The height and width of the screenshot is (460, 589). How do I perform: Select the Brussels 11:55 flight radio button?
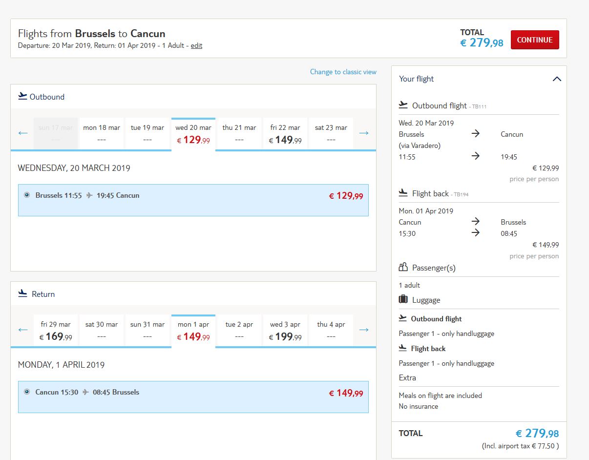click(27, 195)
